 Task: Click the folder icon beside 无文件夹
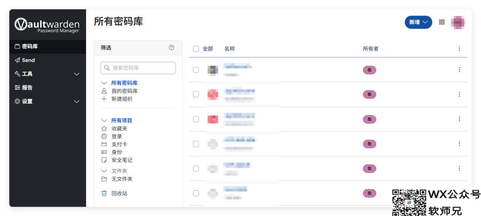[x=104, y=179]
